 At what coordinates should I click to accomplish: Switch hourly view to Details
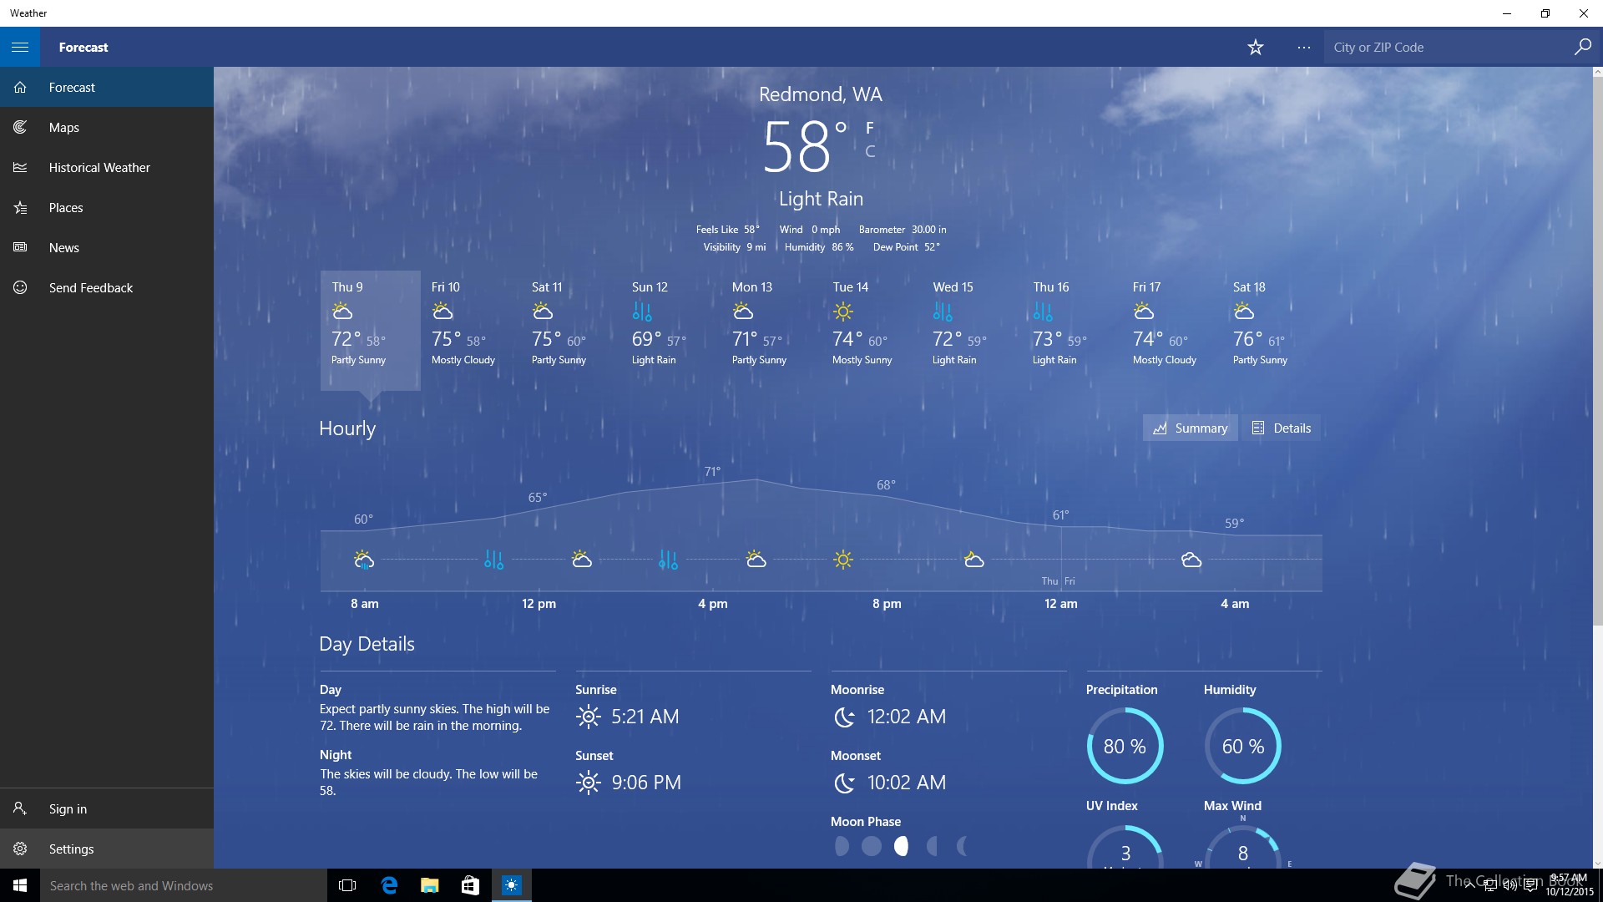pyautogui.click(x=1282, y=428)
